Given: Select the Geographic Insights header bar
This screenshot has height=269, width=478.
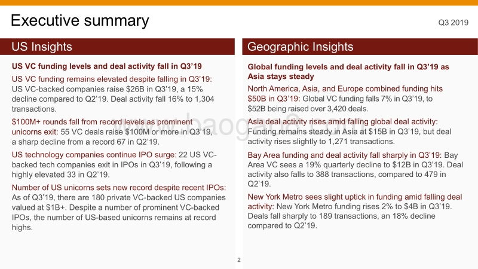Looking at the screenshot, I should click(x=360, y=47).
